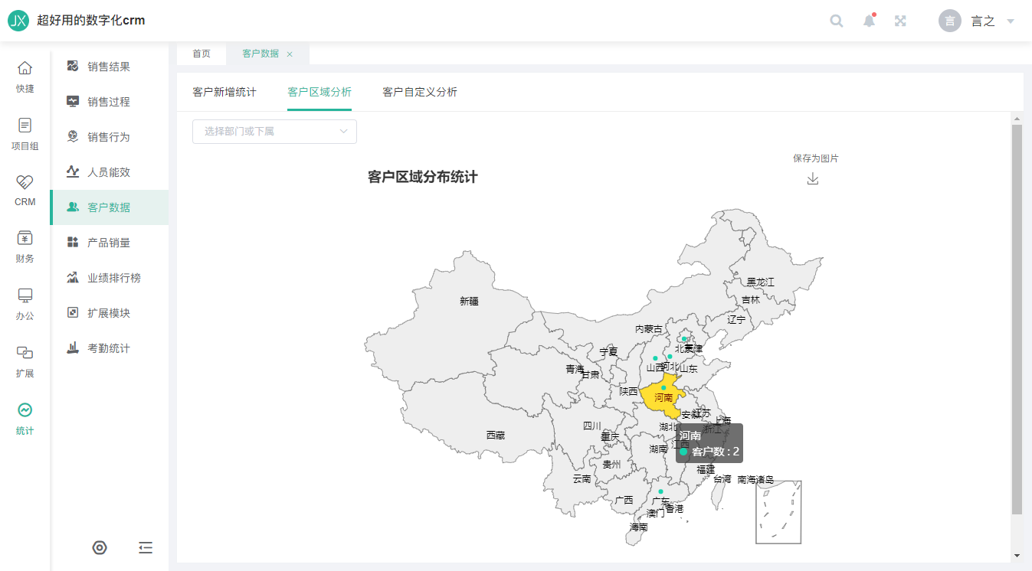Click 内蒙古 region label
This screenshot has height=571, width=1032.
(649, 329)
